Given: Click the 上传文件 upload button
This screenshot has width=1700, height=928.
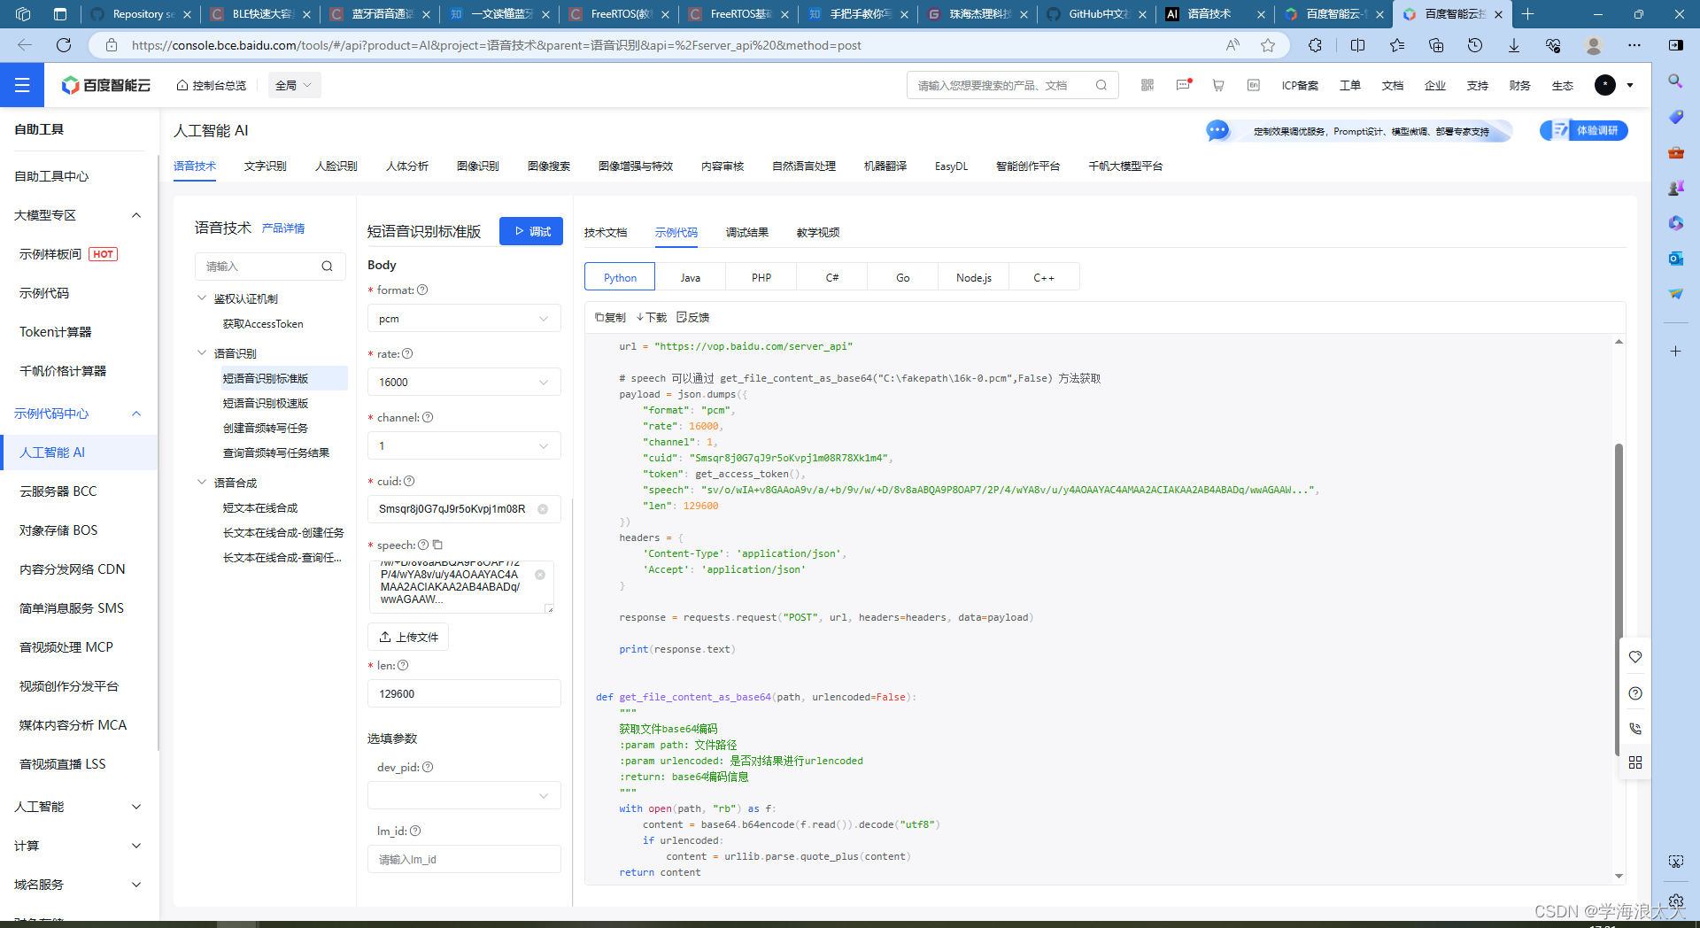Looking at the screenshot, I should pos(408,637).
